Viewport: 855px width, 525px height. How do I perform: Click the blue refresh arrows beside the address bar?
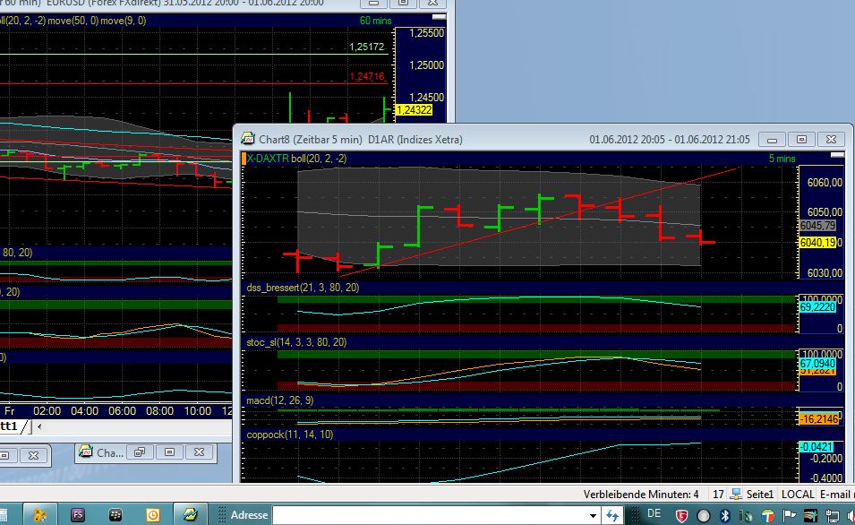coord(613,515)
